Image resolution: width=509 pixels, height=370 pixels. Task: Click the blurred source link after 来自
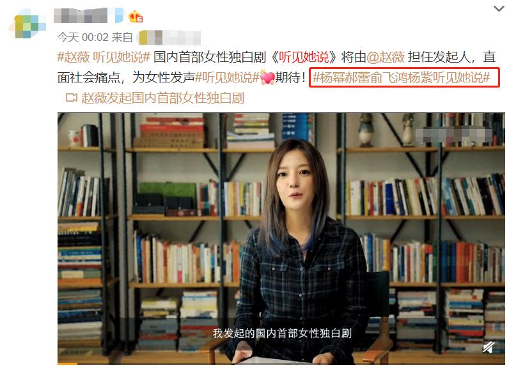point(169,37)
